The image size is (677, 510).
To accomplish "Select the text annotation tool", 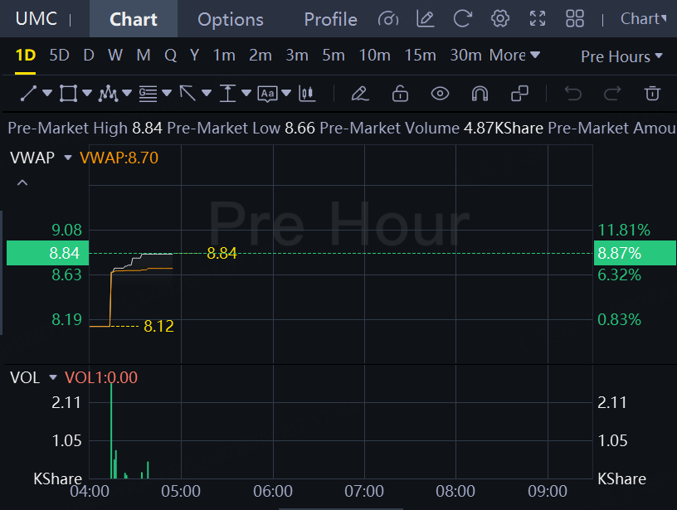I will click(x=267, y=94).
